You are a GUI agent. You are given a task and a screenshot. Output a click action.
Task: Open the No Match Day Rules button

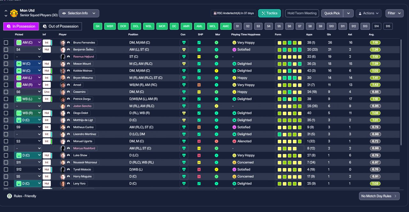tap(379, 196)
